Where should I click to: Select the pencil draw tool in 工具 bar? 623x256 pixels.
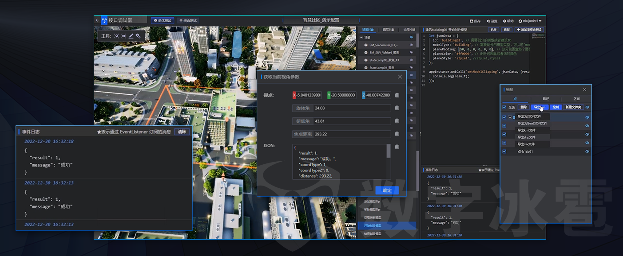[131, 36]
